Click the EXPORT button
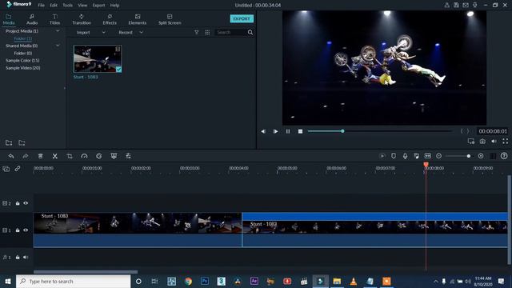This screenshot has height=288, width=512. (242, 18)
